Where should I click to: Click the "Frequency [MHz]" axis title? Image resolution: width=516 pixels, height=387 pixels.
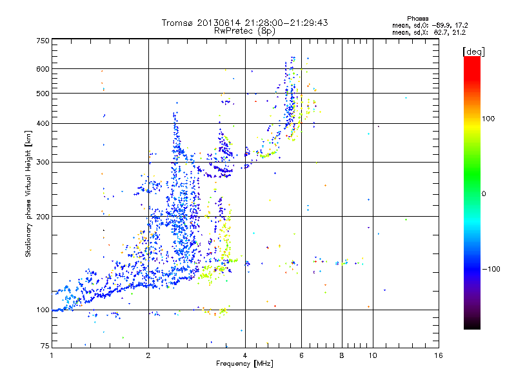(x=244, y=364)
